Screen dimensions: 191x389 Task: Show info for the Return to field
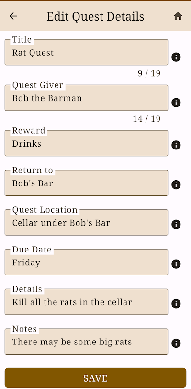click(x=176, y=184)
